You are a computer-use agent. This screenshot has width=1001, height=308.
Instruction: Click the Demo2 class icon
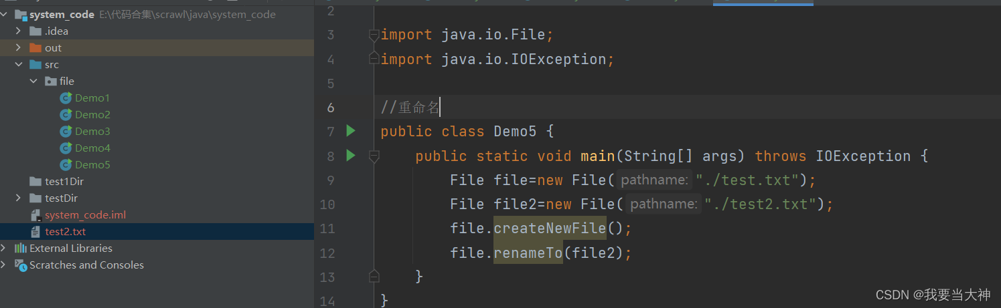pyautogui.click(x=66, y=114)
